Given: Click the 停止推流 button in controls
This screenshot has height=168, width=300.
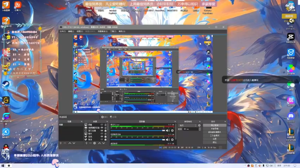Looking at the screenshot, I should (x=214, y=125).
